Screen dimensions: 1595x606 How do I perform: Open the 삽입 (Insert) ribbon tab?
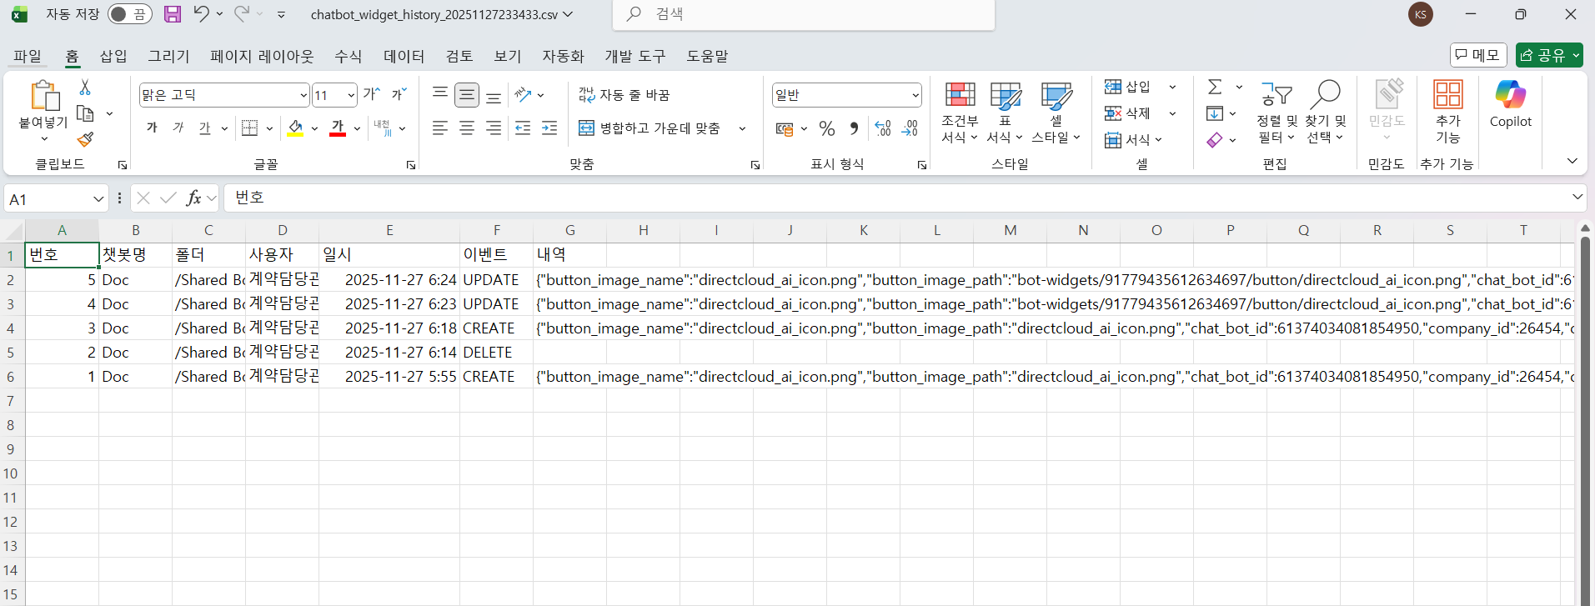pyautogui.click(x=113, y=56)
